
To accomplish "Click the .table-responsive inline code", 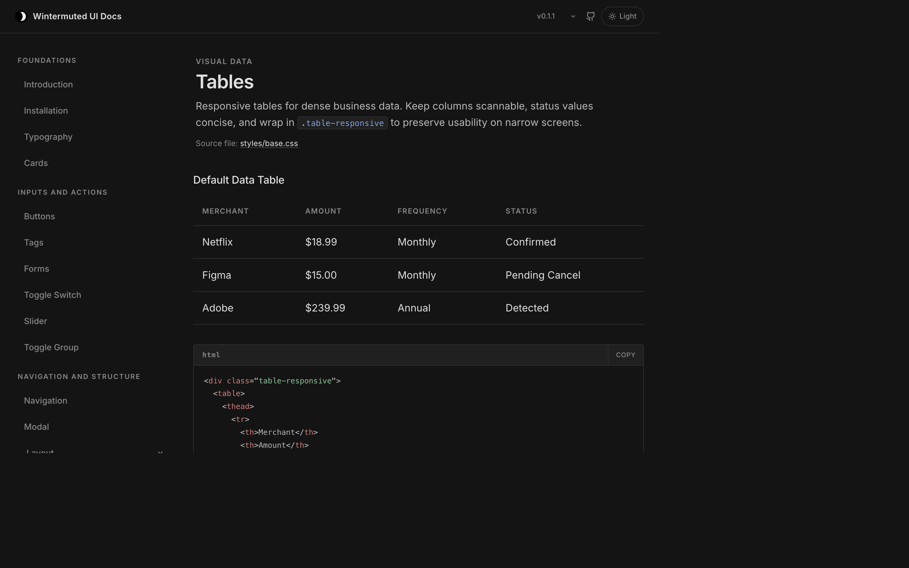I will pyautogui.click(x=342, y=123).
